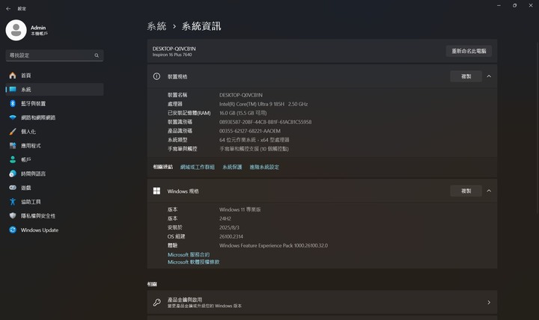Open the Windows Update section

pyautogui.click(x=55, y=230)
